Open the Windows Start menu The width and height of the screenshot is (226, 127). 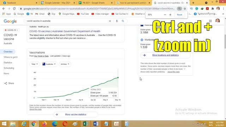4,124
